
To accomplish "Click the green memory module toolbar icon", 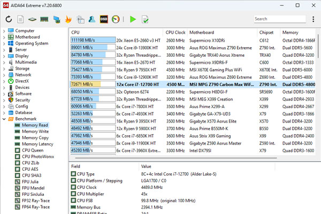I will click(44, 19).
